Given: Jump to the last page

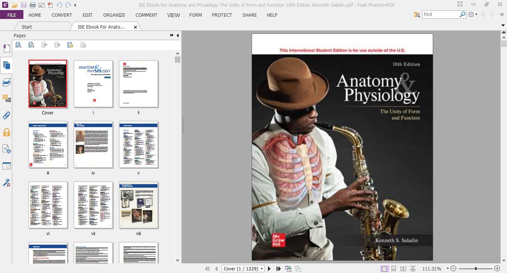Looking at the screenshot, I should click(278, 269).
